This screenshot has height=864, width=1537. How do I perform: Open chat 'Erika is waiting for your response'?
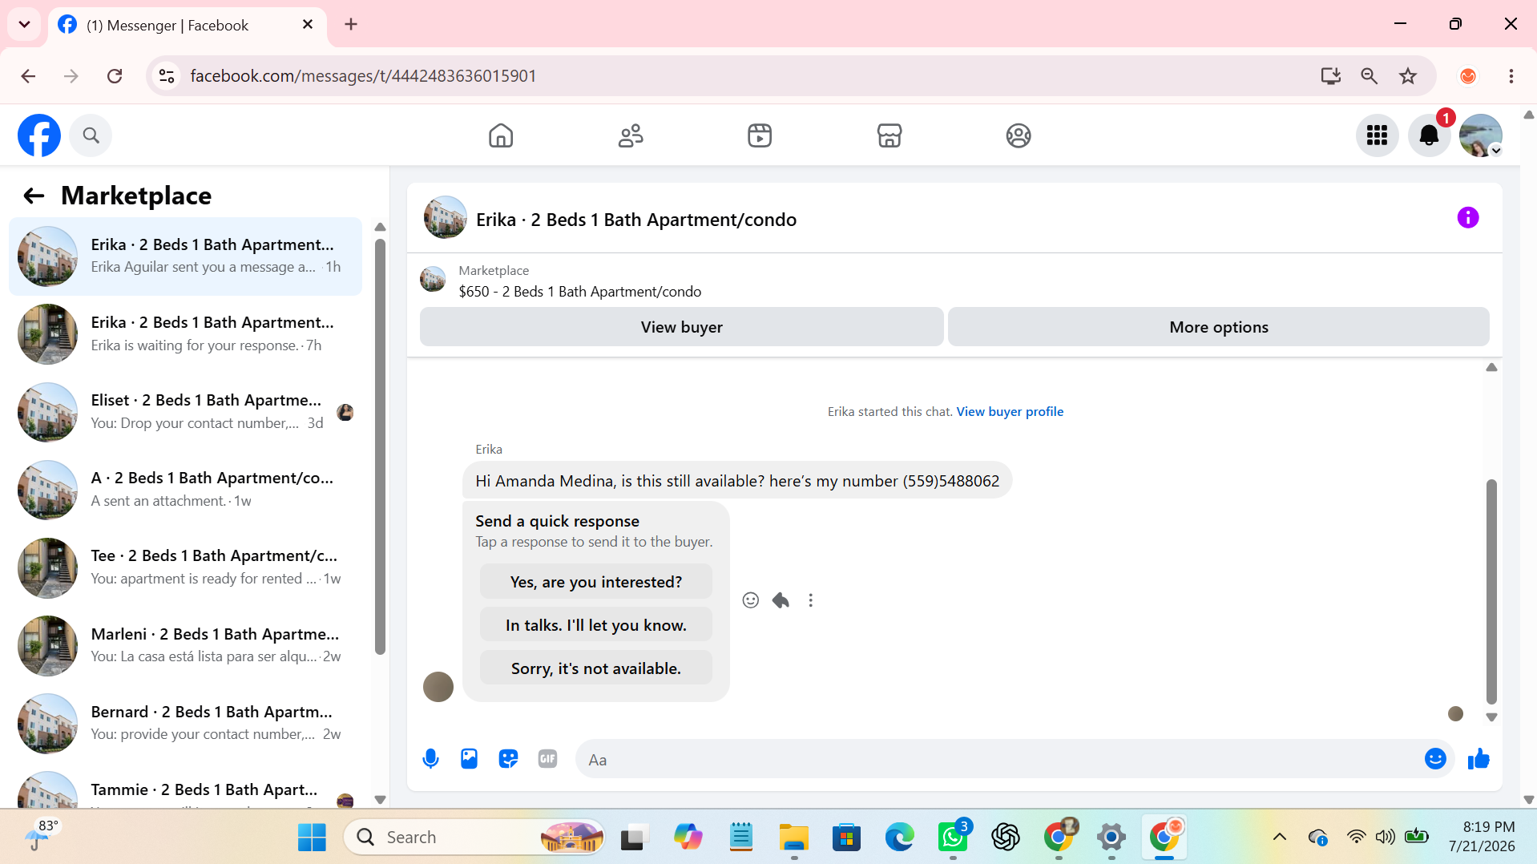(185, 334)
